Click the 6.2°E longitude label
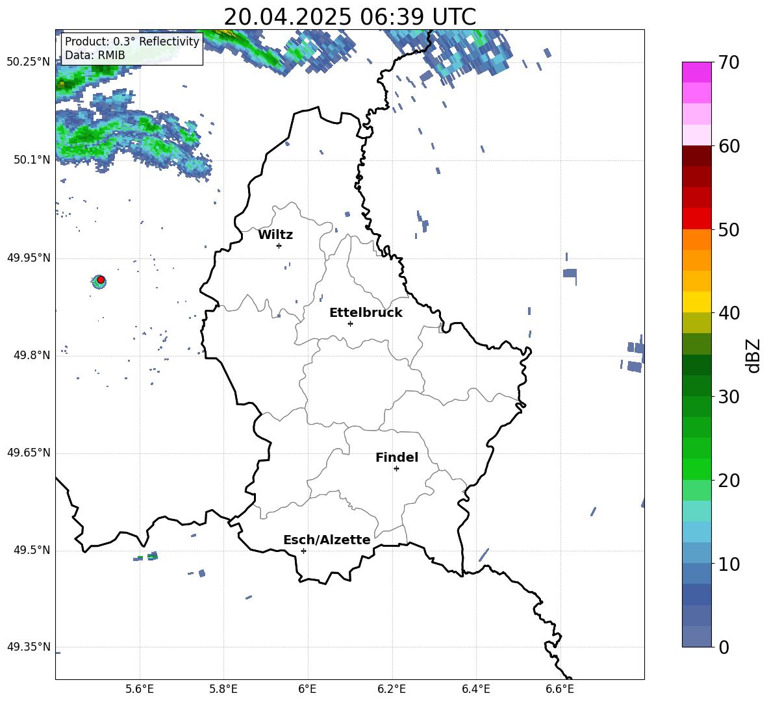 coord(392,689)
